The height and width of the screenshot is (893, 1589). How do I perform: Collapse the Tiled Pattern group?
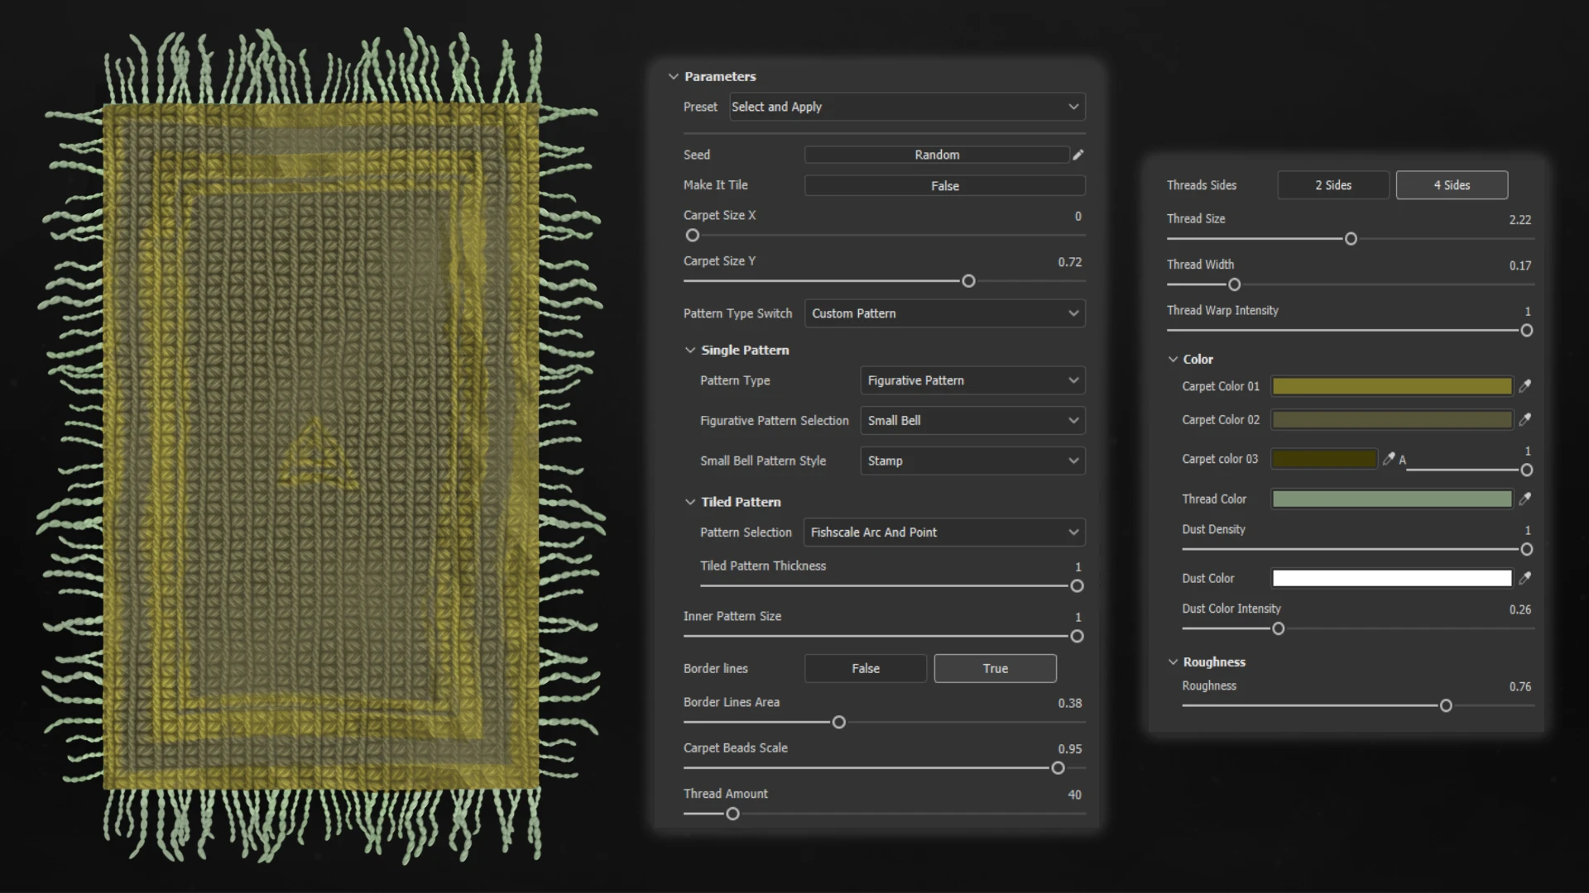(689, 502)
